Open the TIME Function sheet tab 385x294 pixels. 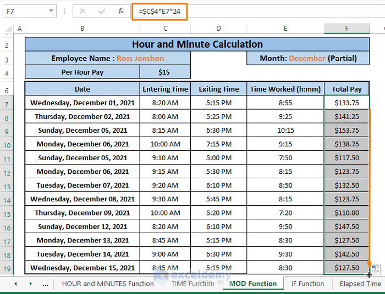point(193,284)
